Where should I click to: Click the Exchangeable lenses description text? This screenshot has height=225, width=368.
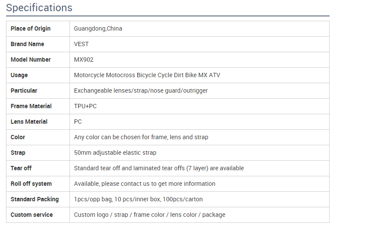141,91
